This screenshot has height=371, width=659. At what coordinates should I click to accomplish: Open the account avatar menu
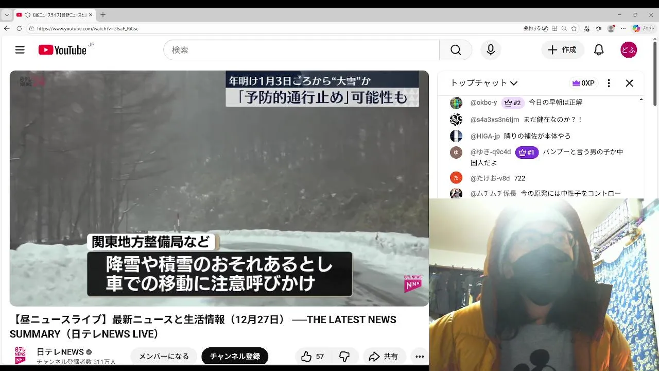(629, 50)
